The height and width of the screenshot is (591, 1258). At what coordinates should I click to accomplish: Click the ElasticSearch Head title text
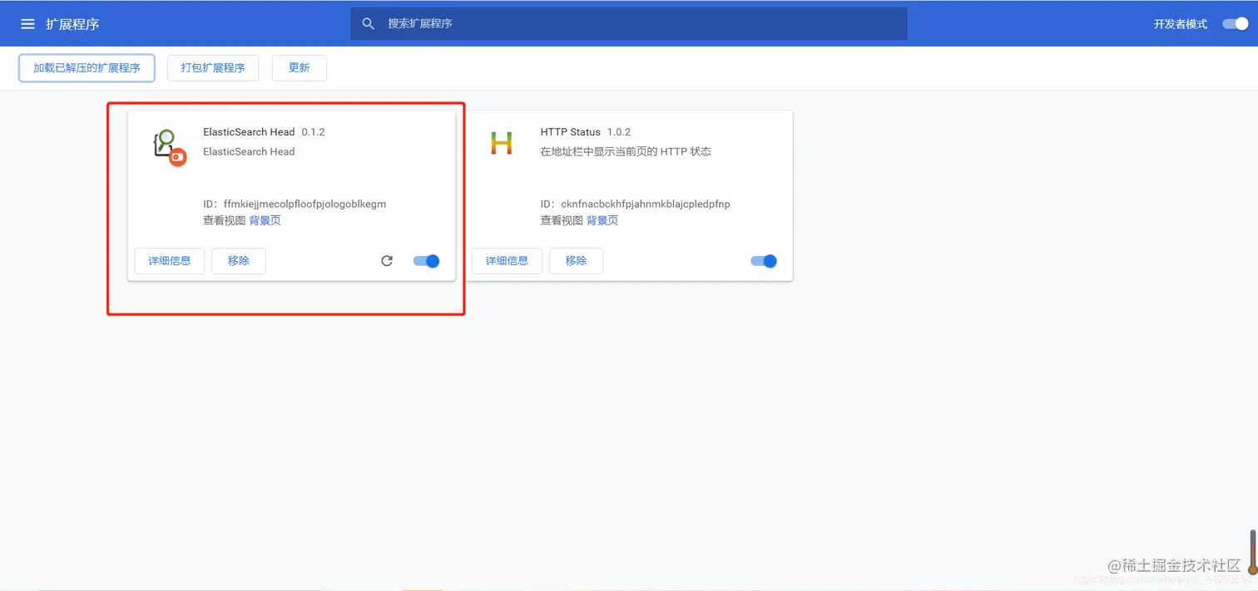pyautogui.click(x=249, y=132)
